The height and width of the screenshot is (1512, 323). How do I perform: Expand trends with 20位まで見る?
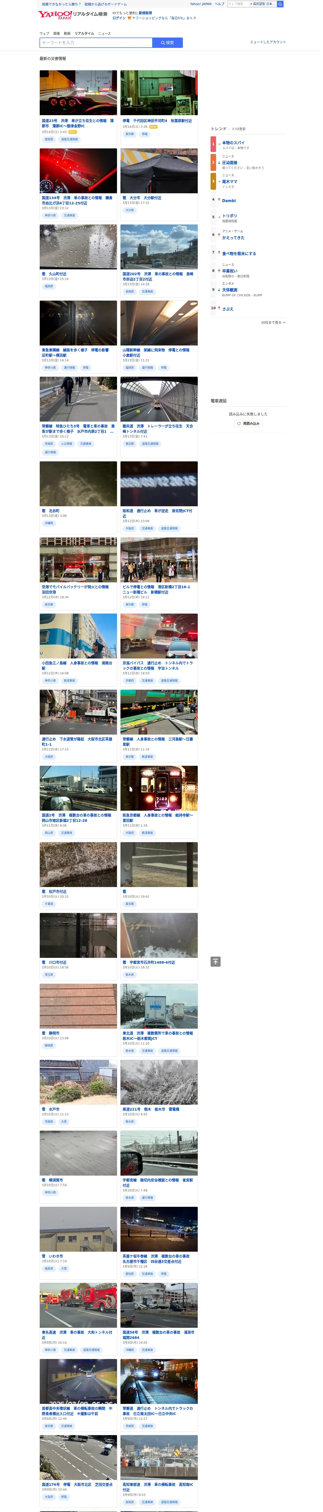[x=275, y=323]
